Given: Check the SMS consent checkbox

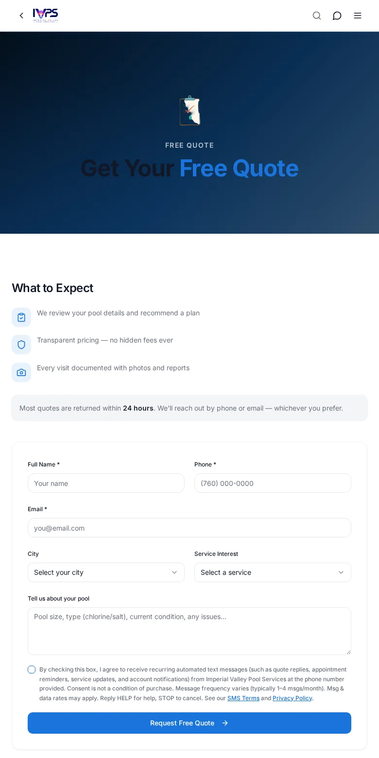Looking at the screenshot, I should click(x=32, y=670).
